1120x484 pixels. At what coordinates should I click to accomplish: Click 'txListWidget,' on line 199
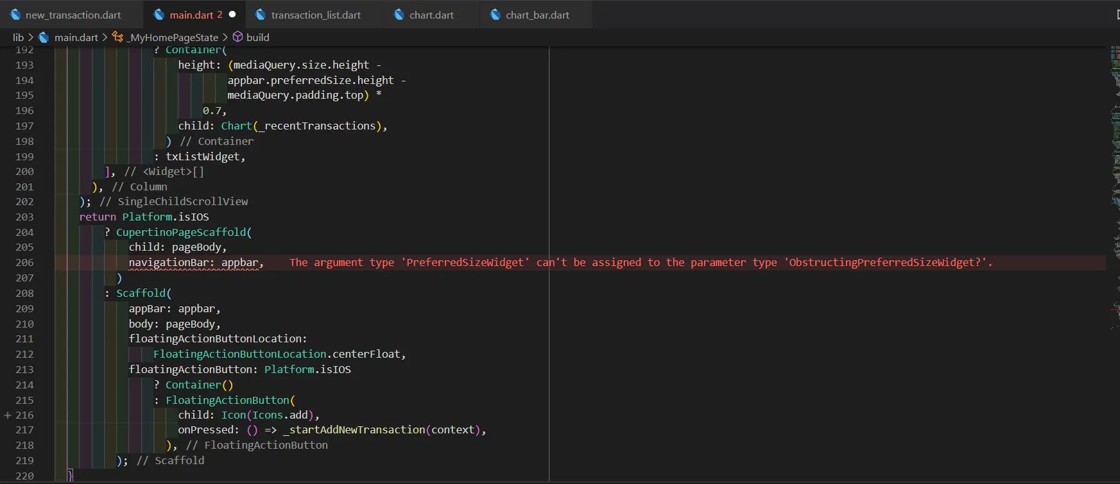point(205,156)
